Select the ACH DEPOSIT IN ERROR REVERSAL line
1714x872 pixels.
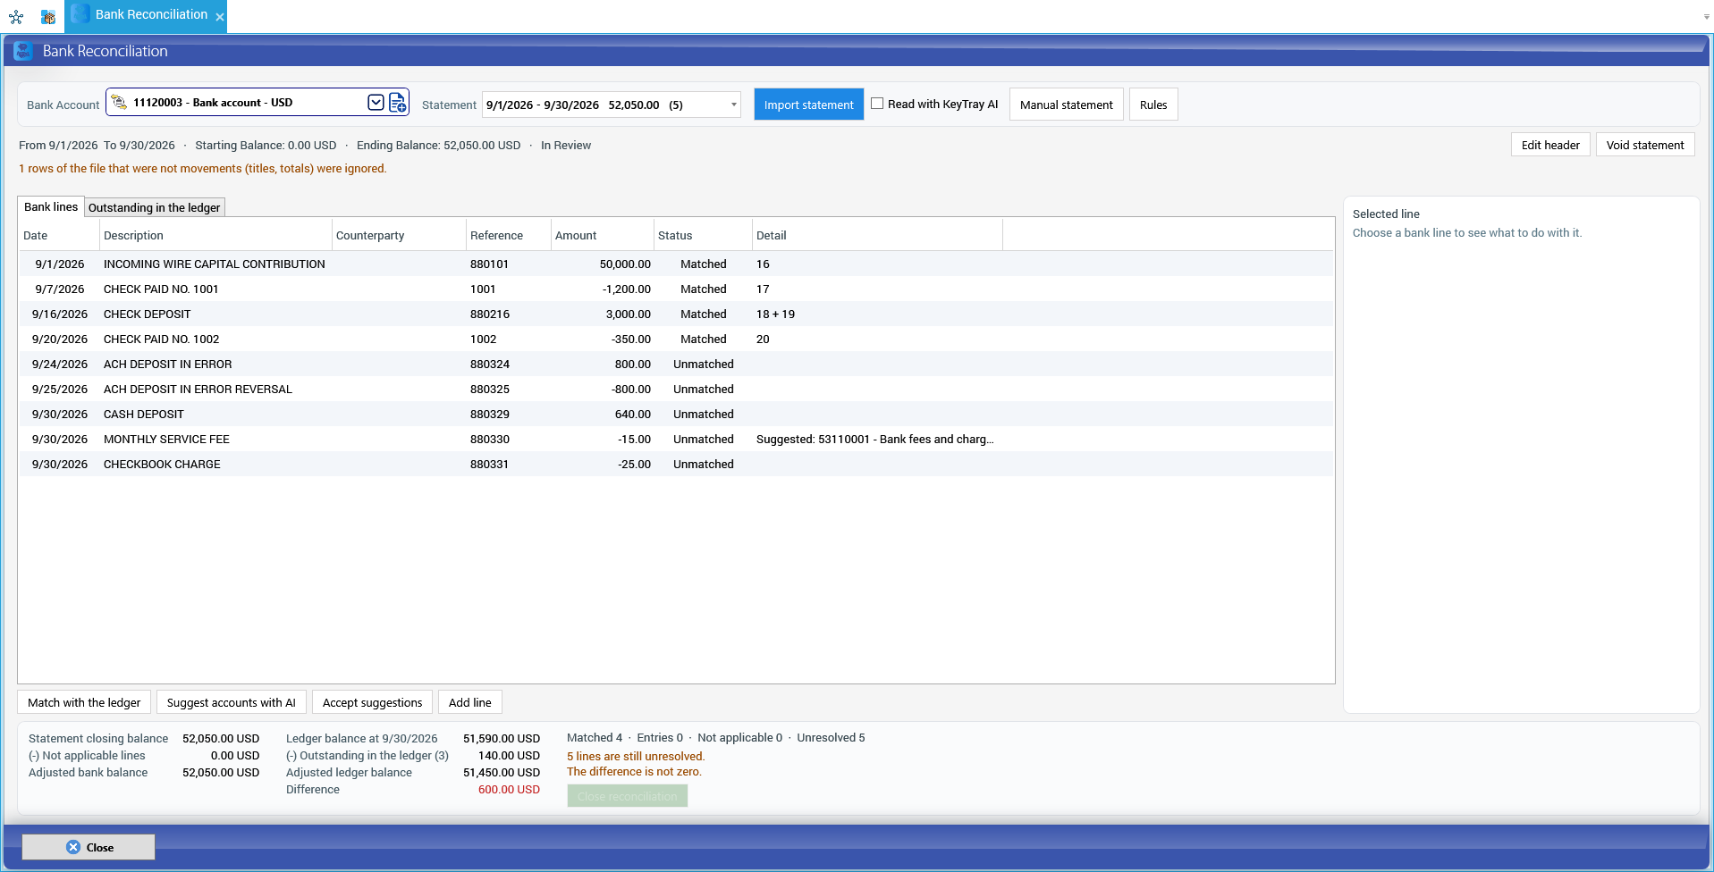coord(676,389)
